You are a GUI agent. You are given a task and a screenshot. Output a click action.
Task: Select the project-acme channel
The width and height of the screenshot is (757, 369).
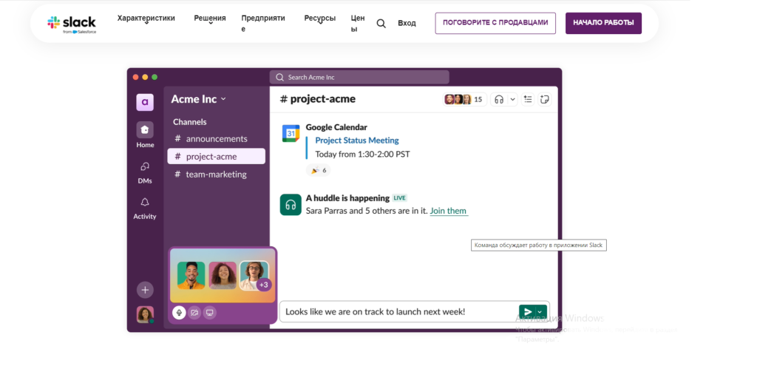click(217, 157)
